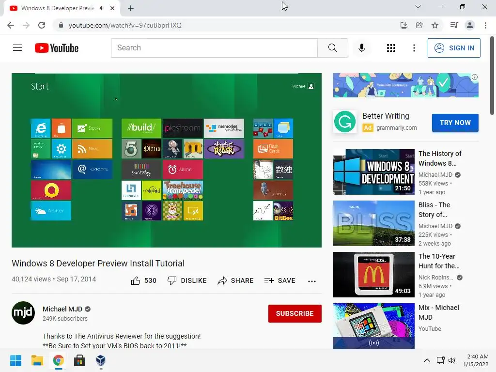Open volume speaker icon in system tray
The image size is (496, 372).
(x=452, y=360)
